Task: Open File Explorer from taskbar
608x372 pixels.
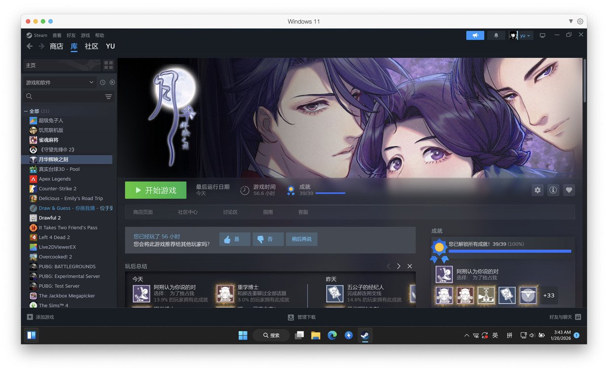Action: coord(316,335)
